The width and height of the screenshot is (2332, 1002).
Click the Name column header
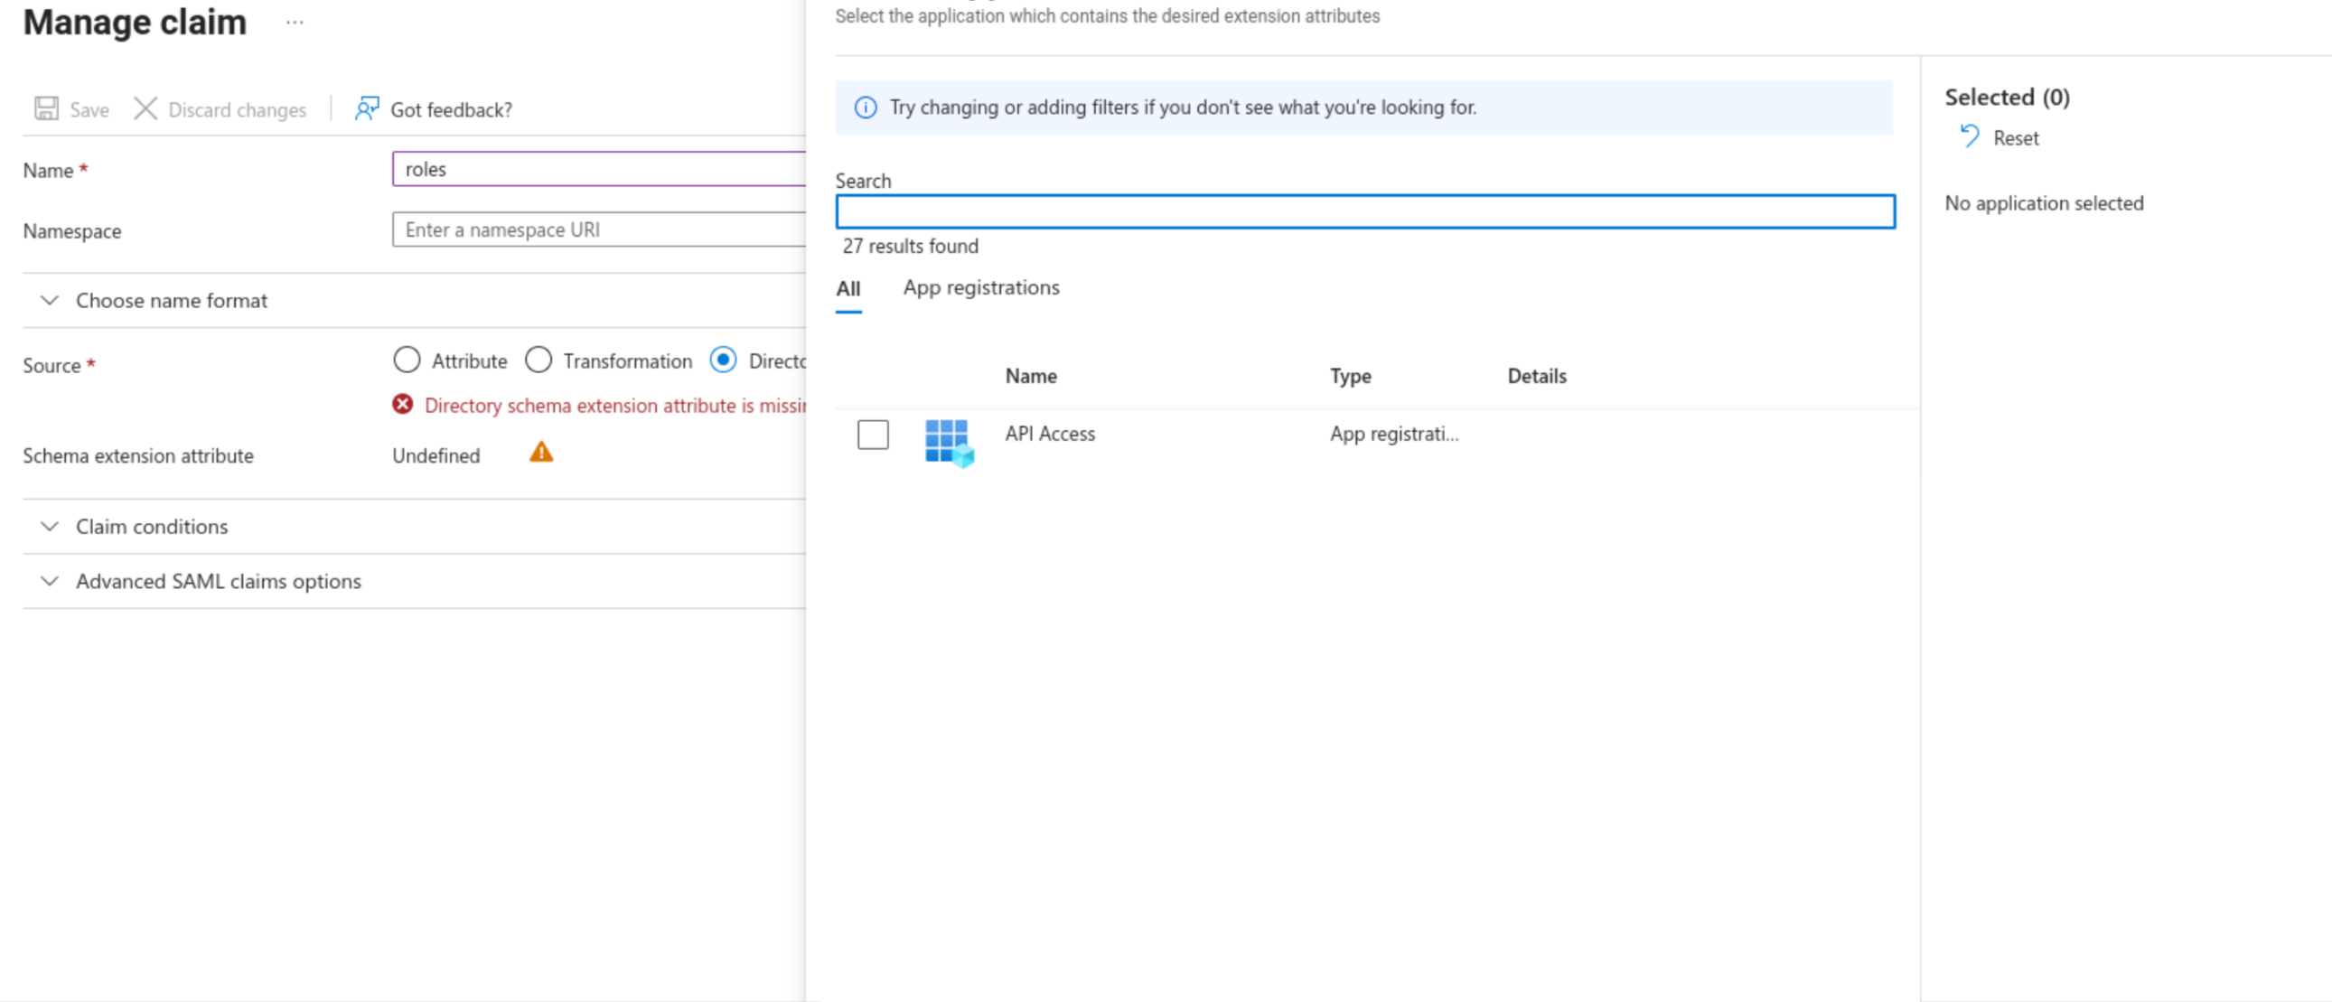tap(1031, 377)
